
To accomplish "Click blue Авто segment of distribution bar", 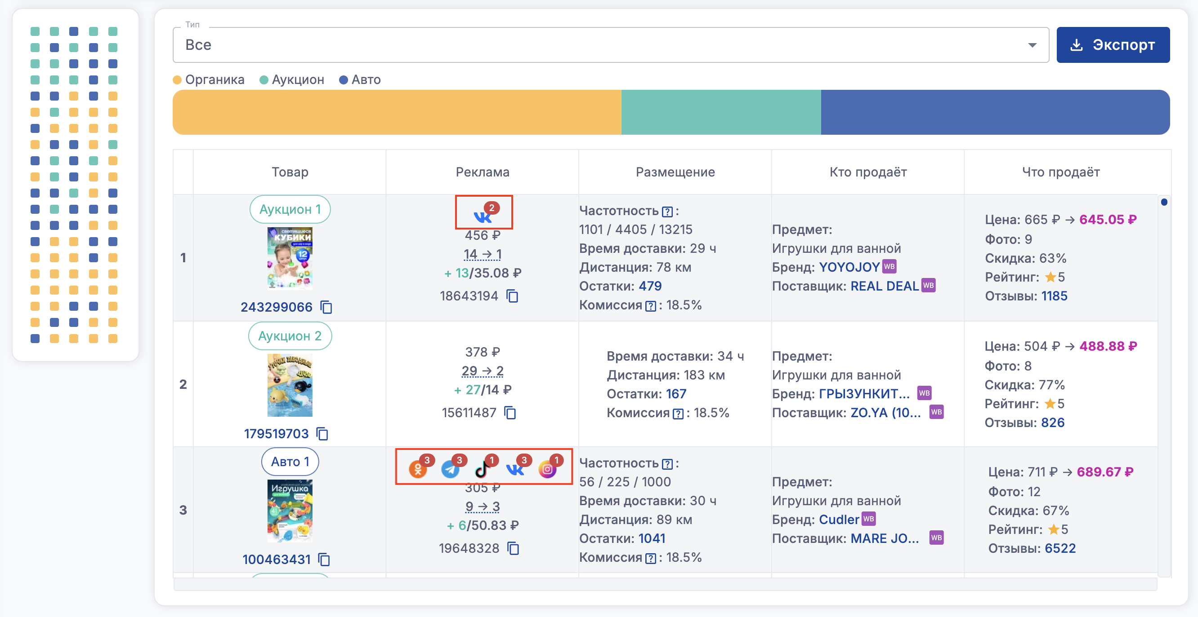I will pos(994,112).
